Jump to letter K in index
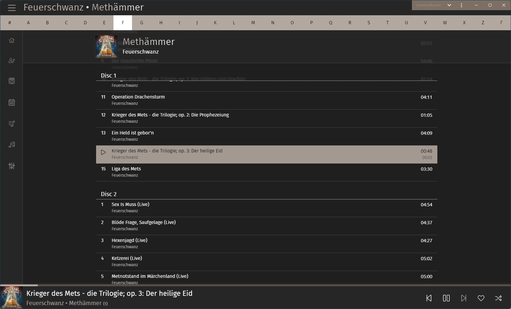The height and width of the screenshot is (309, 511). pos(215,23)
